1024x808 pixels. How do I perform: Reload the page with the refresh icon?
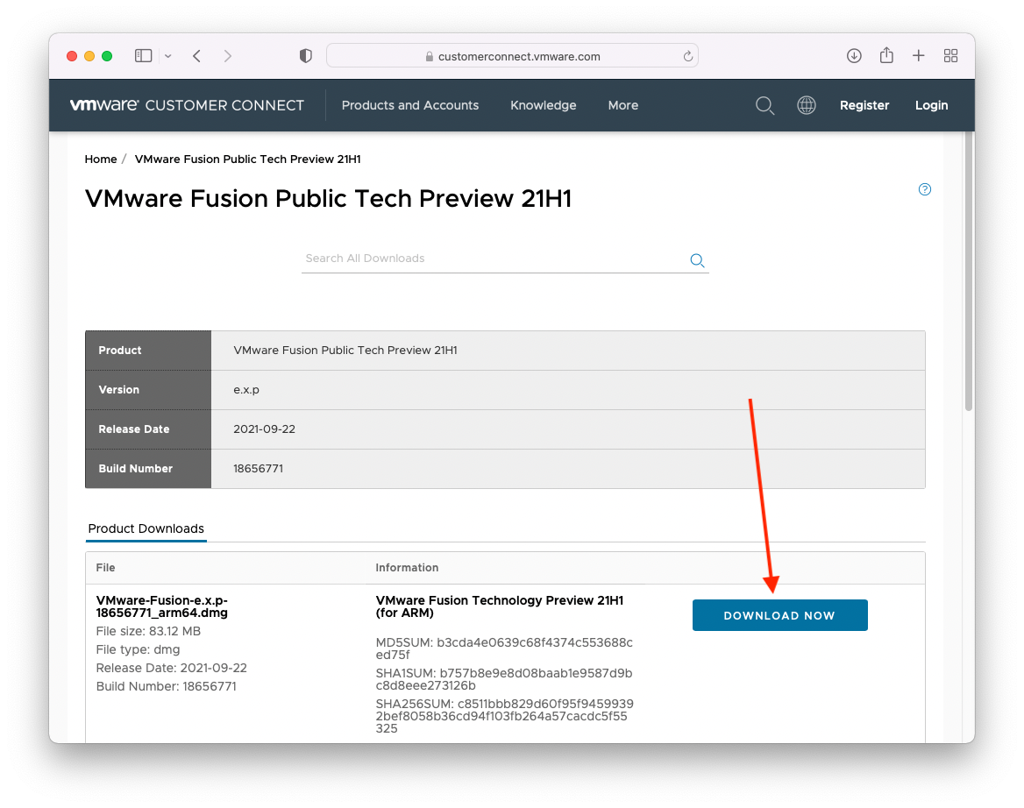(x=688, y=56)
